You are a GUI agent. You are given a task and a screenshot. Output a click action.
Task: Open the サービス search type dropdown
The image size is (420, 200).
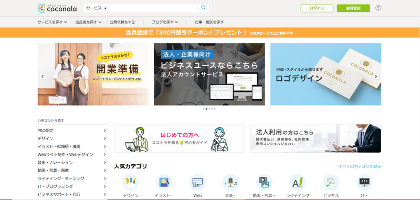pos(96,8)
